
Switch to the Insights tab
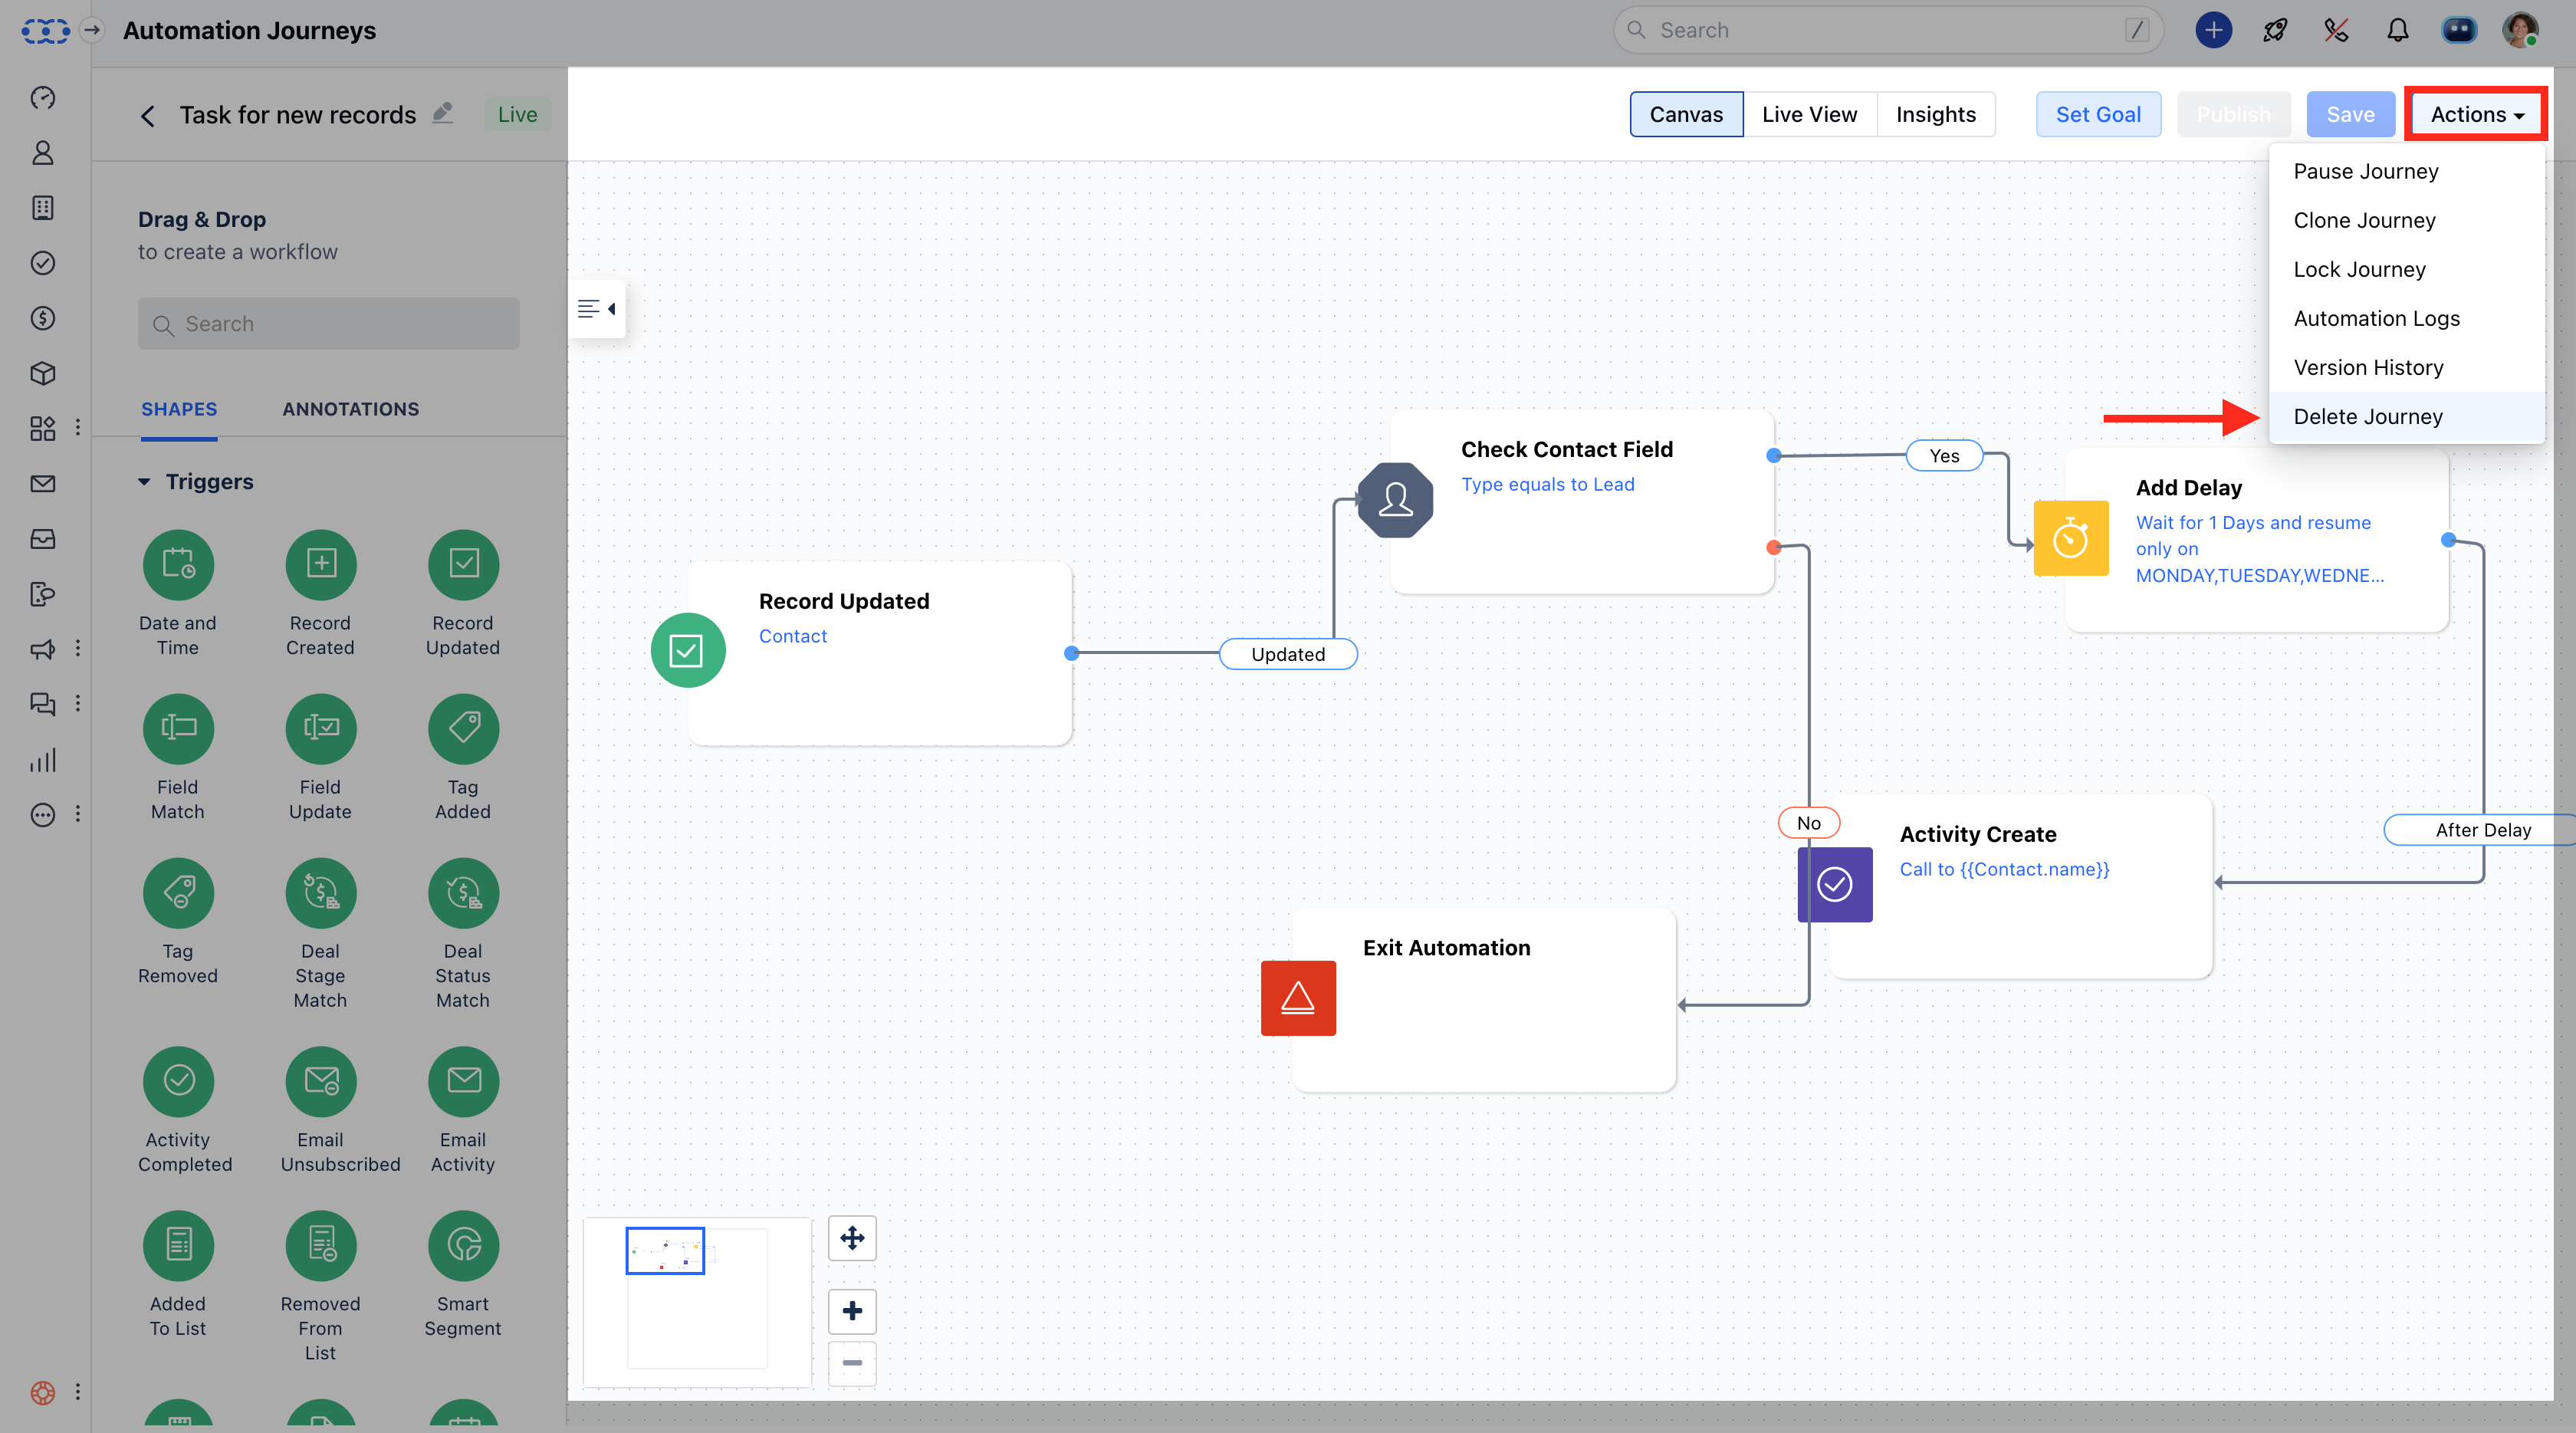(1936, 114)
